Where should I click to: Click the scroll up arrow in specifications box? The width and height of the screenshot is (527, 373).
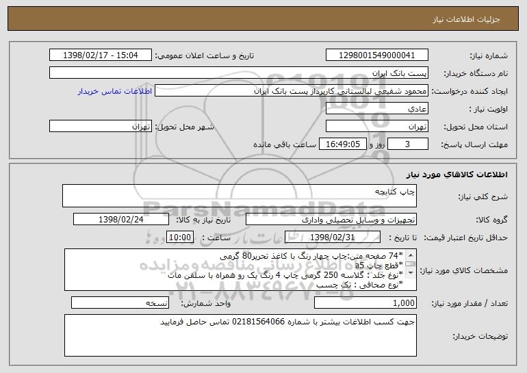[411, 255]
